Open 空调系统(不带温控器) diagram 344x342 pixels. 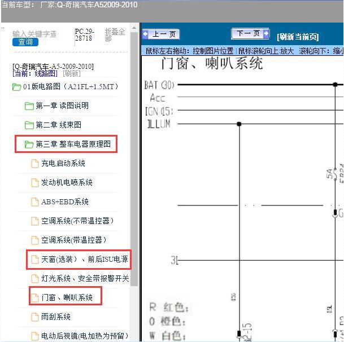tap(77, 221)
